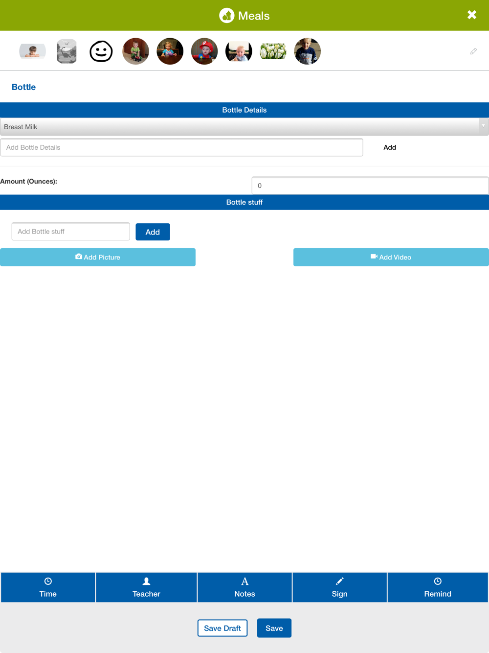489x653 pixels.
Task: Open the Time tab
Action: coord(48,587)
